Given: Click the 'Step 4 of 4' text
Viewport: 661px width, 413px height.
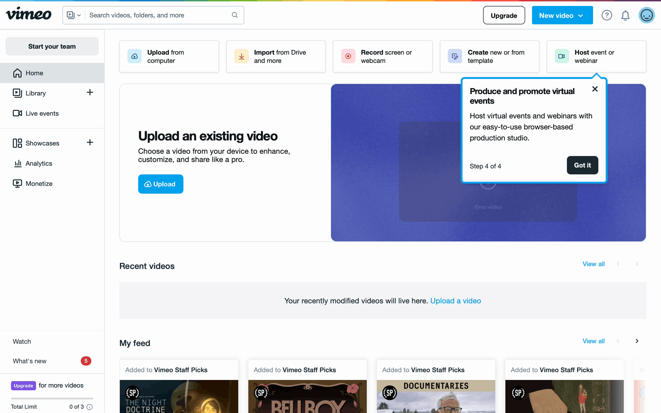Looking at the screenshot, I should click(485, 166).
